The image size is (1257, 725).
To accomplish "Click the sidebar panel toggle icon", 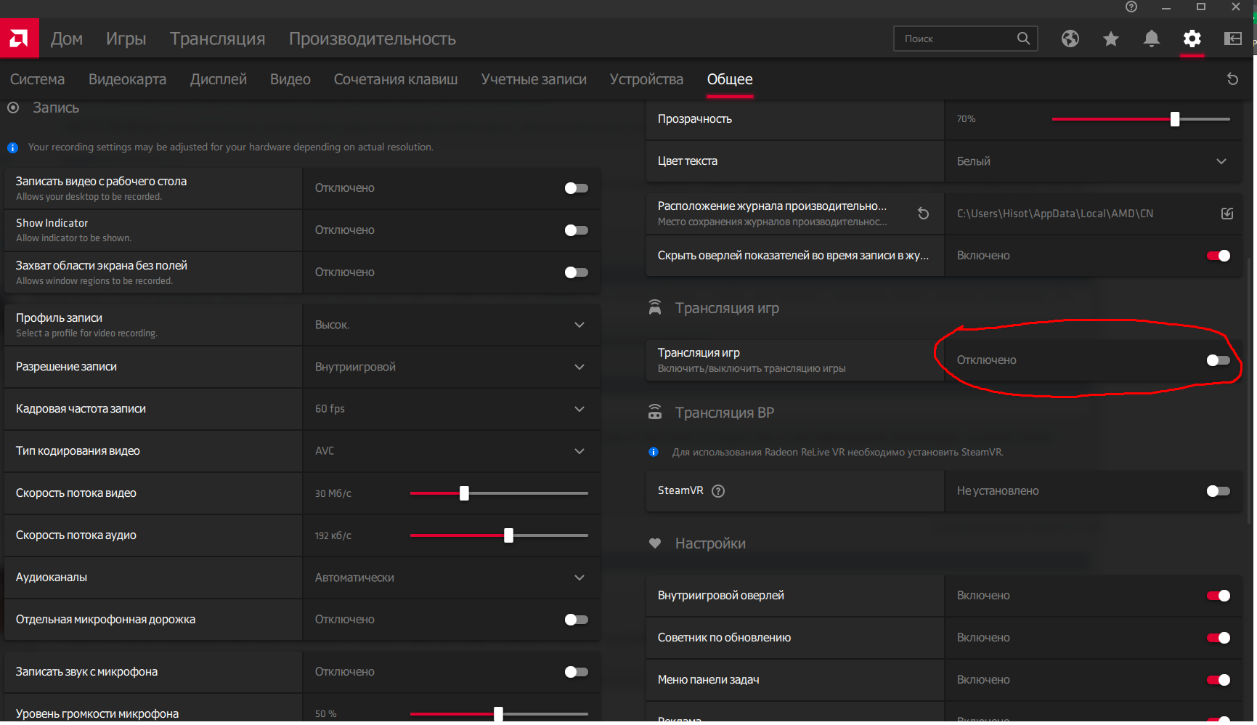I will (x=1232, y=39).
